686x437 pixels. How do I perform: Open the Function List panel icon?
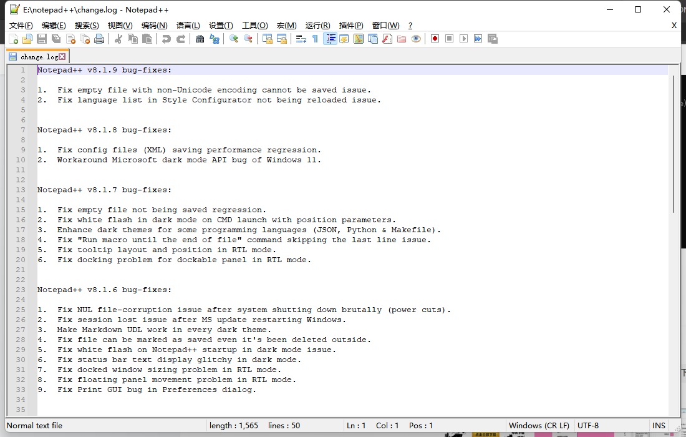point(387,39)
